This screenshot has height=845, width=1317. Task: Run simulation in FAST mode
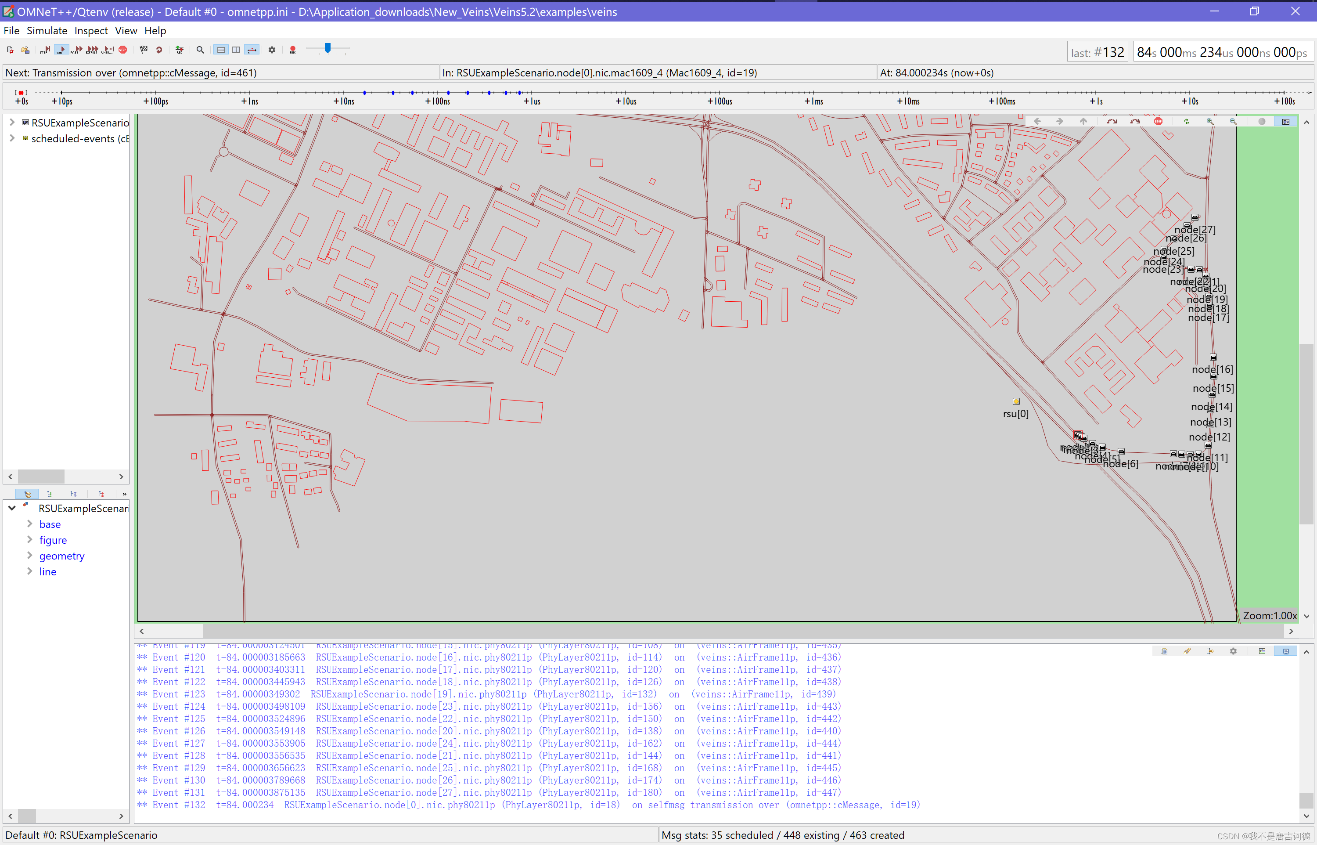[77, 50]
